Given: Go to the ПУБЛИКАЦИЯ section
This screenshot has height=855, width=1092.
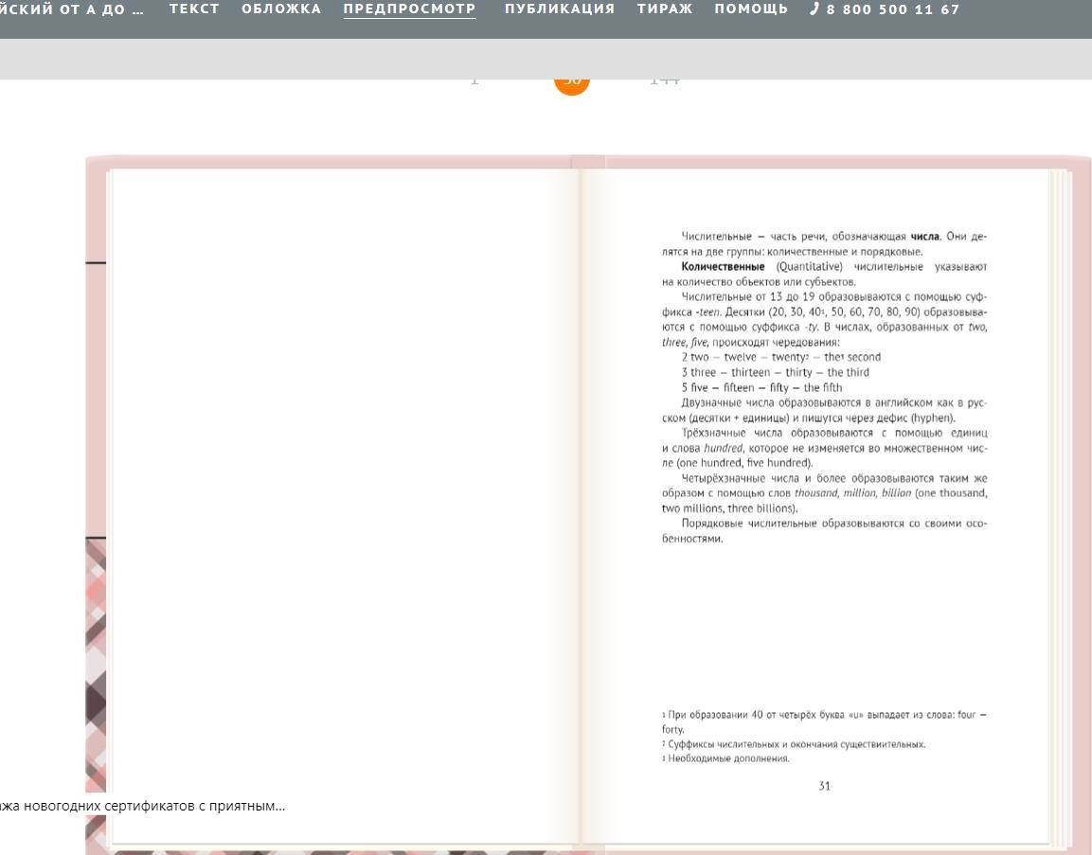Looking at the screenshot, I should 559,9.
